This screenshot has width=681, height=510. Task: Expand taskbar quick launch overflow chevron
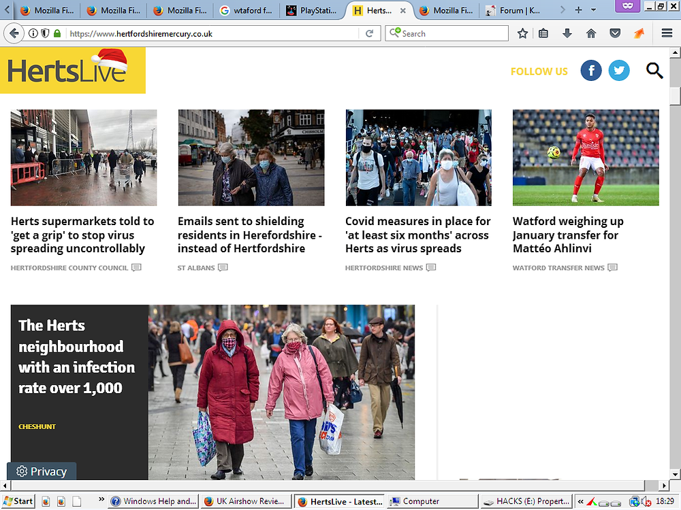[101, 499]
